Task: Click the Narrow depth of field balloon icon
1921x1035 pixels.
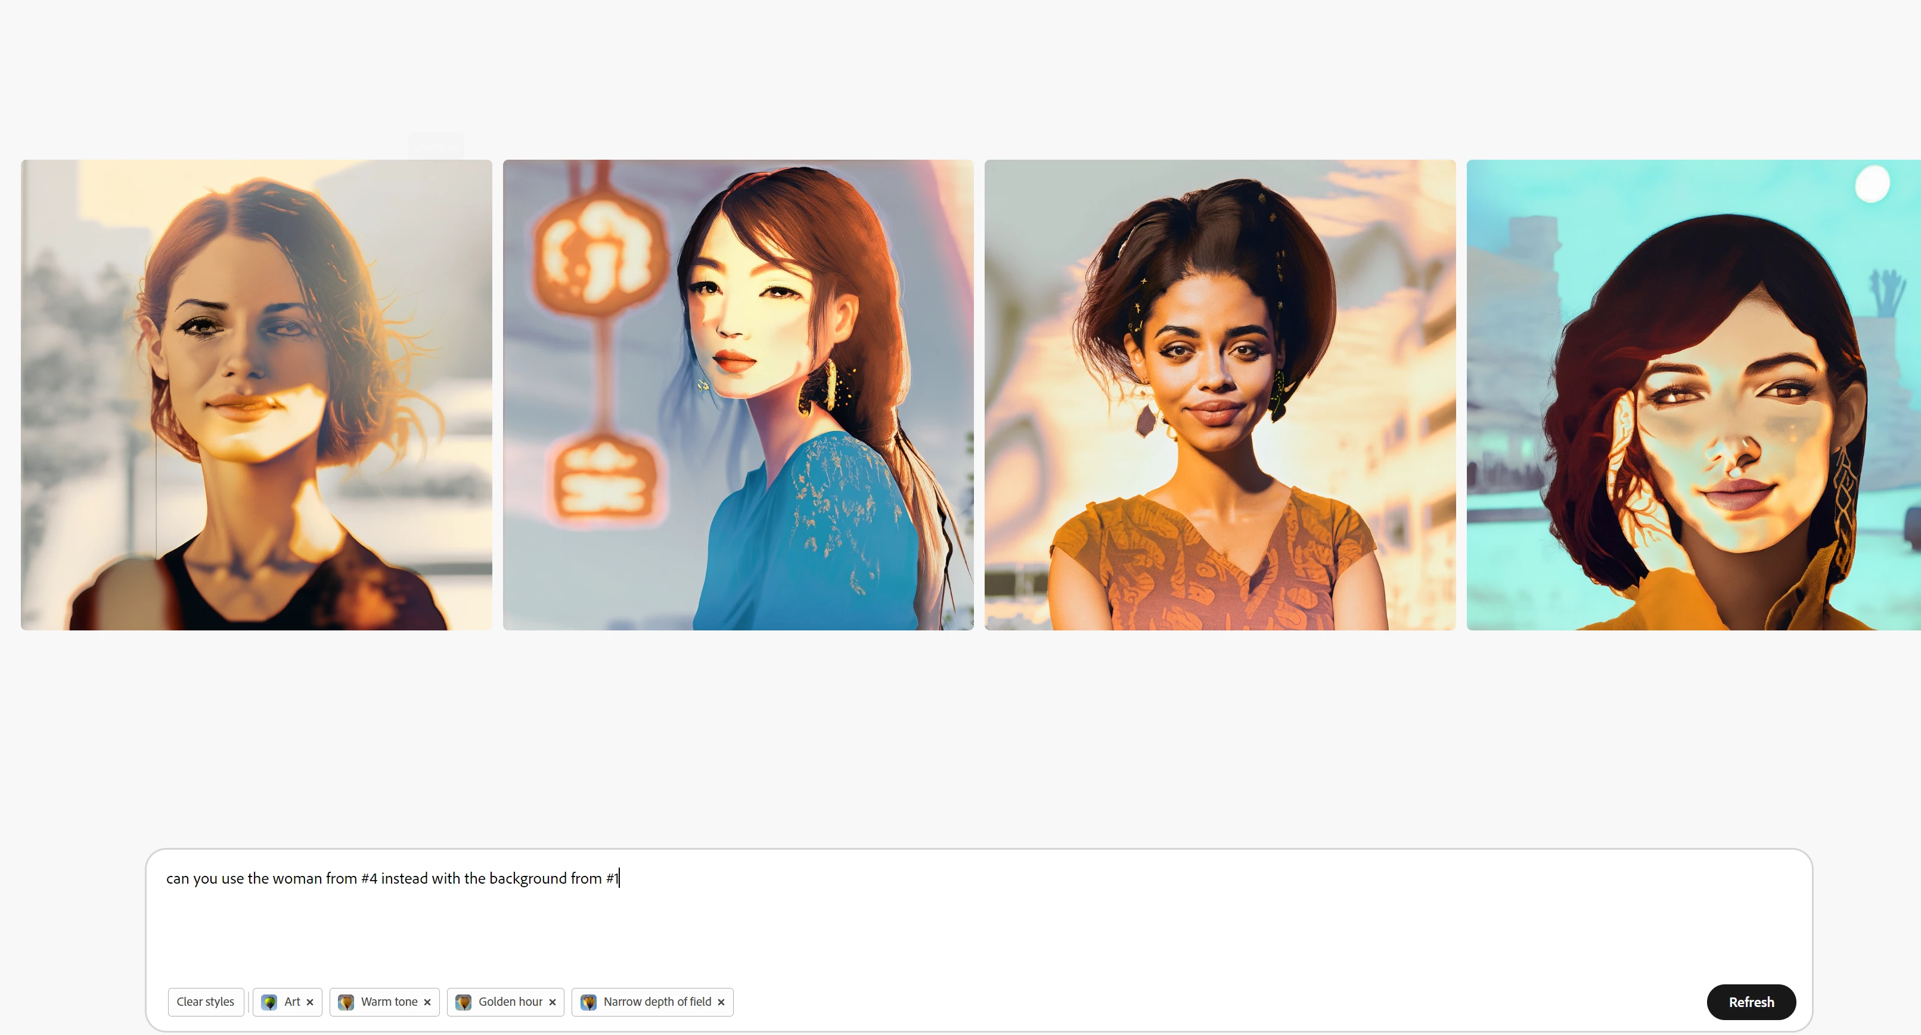Action: [x=588, y=1002]
